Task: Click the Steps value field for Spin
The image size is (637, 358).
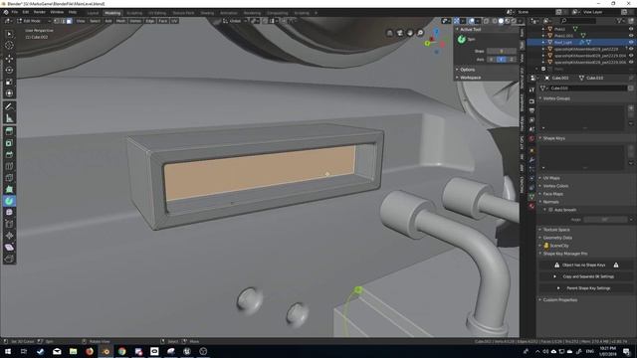Action: click(x=502, y=51)
